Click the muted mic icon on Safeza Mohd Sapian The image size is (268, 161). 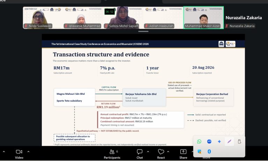pyautogui.click(x=106, y=26)
